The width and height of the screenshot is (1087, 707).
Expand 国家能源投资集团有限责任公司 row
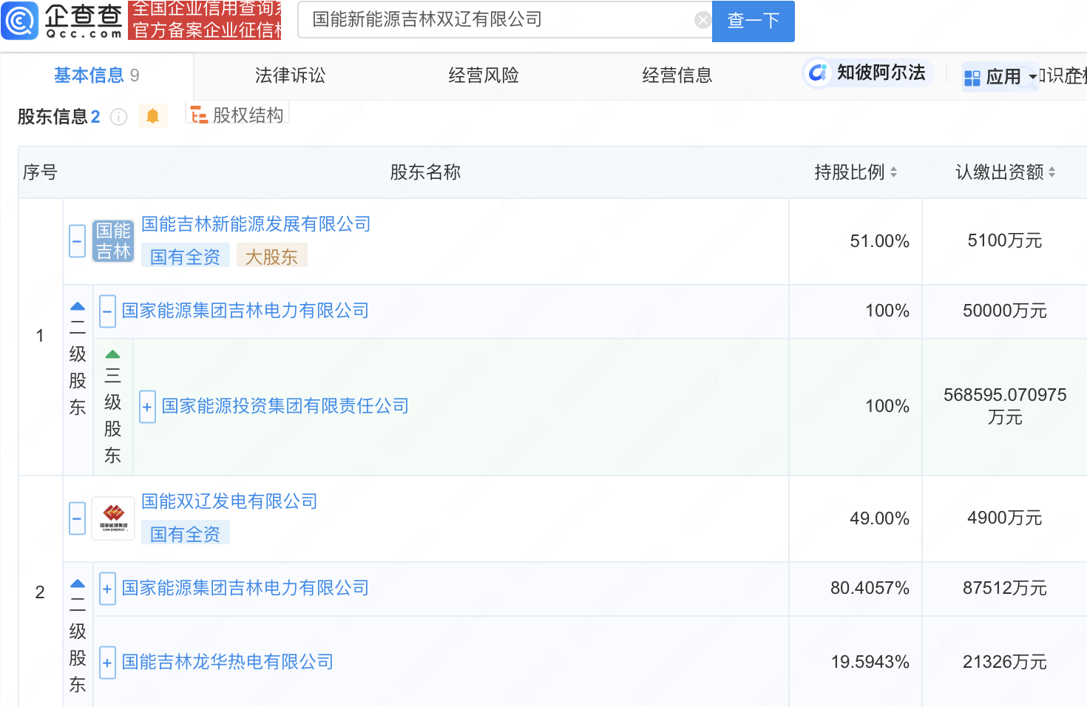point(147,407)
